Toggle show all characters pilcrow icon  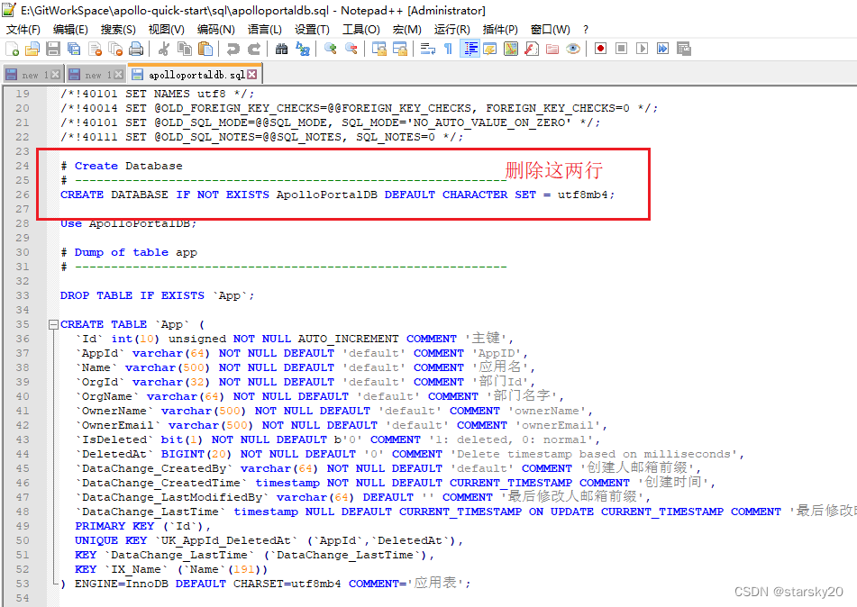(448, 50)
